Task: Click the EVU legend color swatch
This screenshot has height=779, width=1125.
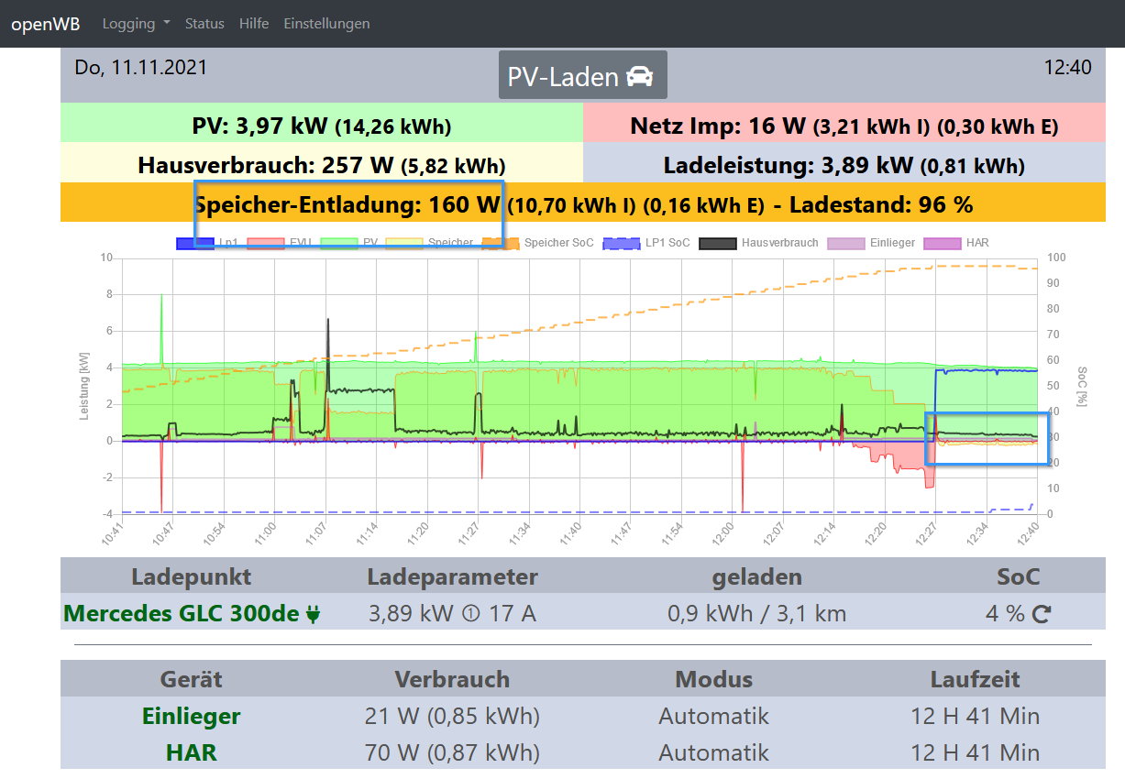Action: click(x=268, y=243)
